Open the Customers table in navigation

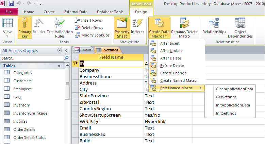(x=22, y=81)
